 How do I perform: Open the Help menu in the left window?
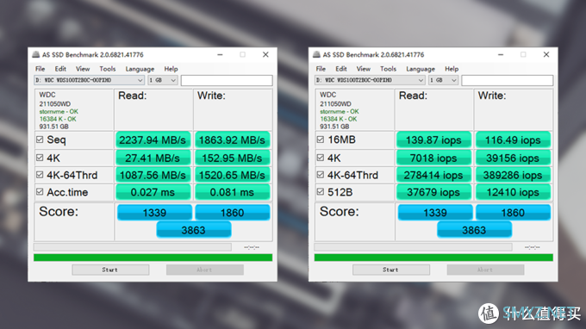pos(171,69)
